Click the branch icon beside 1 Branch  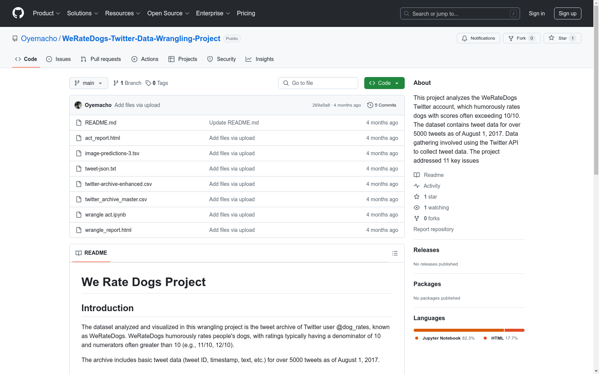(x=116, y=83)
